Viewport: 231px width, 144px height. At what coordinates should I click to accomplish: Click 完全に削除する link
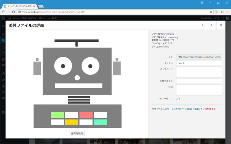(x=208, y=109)
